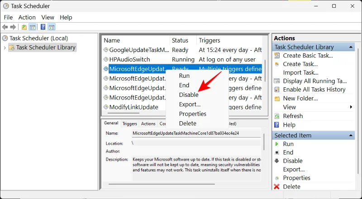Expand the Task Scheduler Library tree node
The image size is (362, 199).
[5, 48]
